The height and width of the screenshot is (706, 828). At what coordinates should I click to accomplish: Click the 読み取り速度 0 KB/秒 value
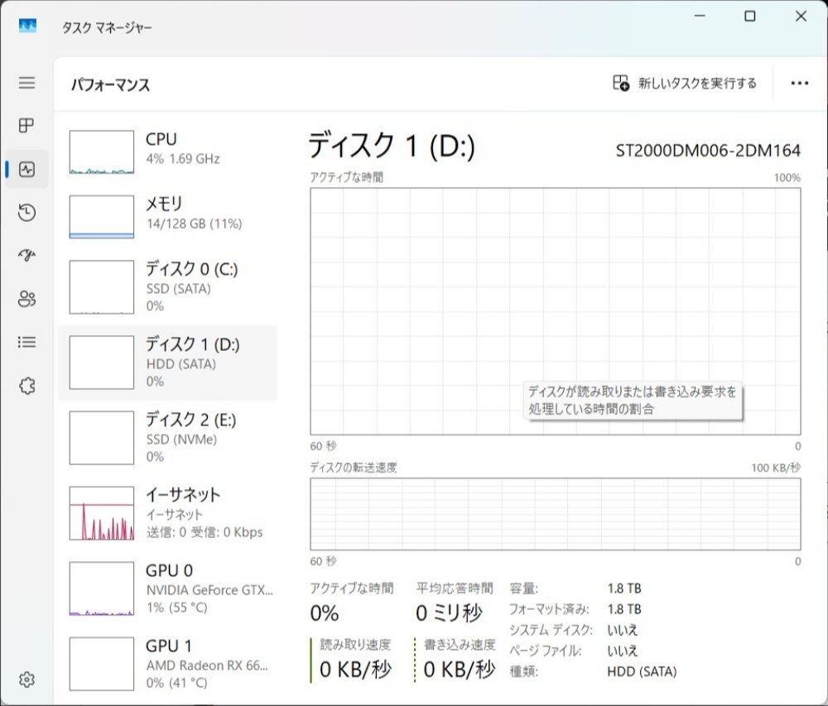point(355,670)
